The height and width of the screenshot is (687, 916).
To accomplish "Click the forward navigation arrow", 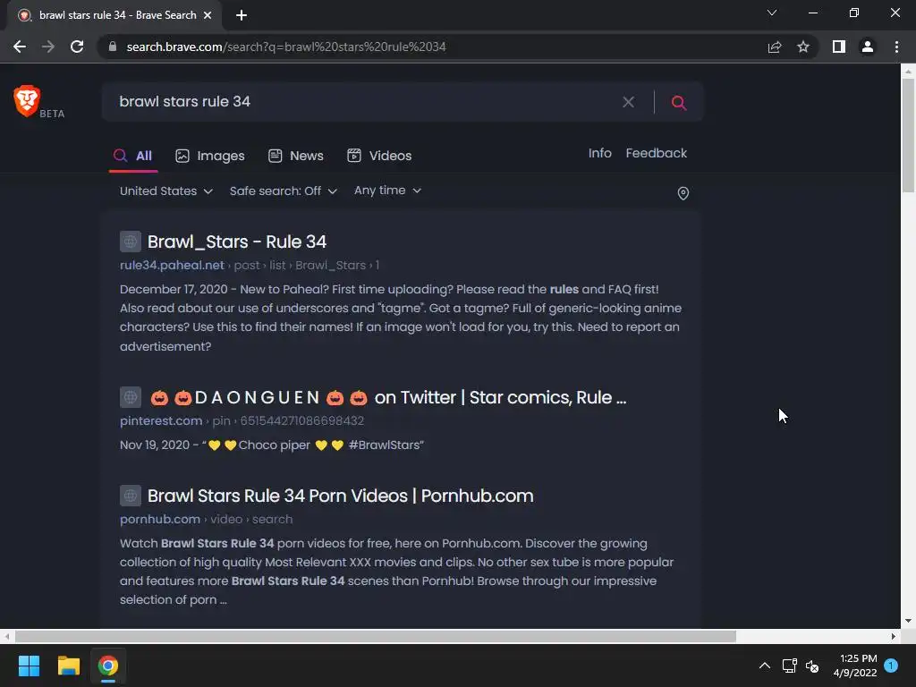I will click(x=48, y=47).
